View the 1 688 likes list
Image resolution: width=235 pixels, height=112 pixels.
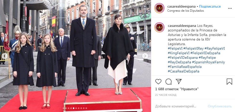pyautogui.click(x=177, y=89)
